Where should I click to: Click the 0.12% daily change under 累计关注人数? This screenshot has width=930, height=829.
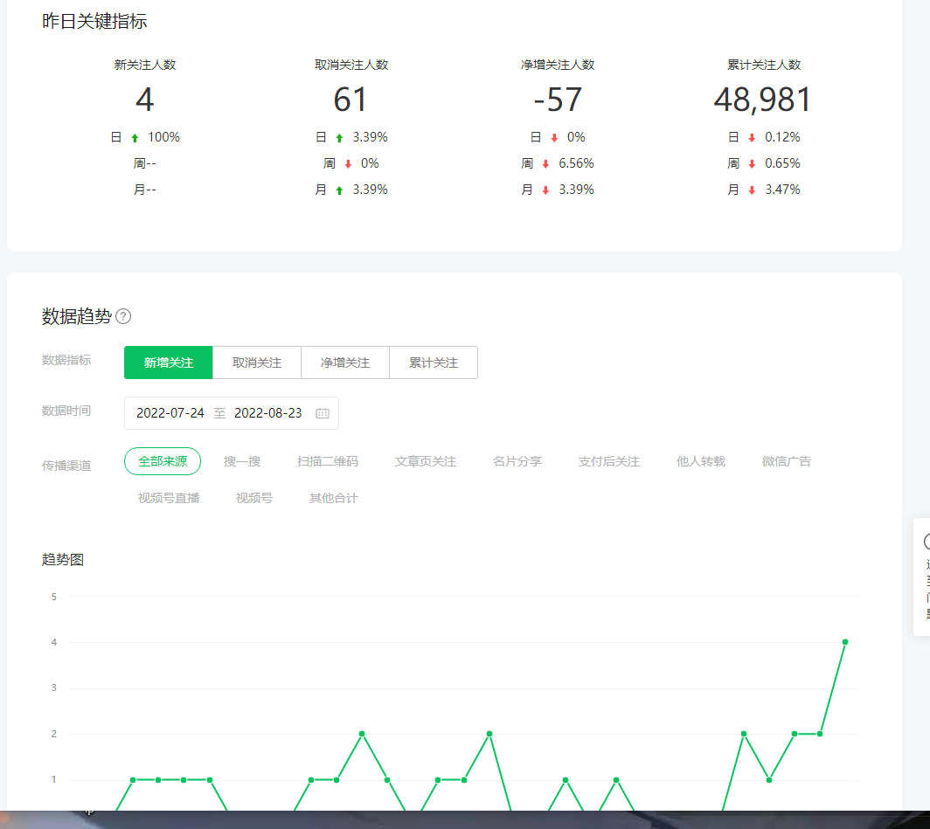tap(782, 137)
